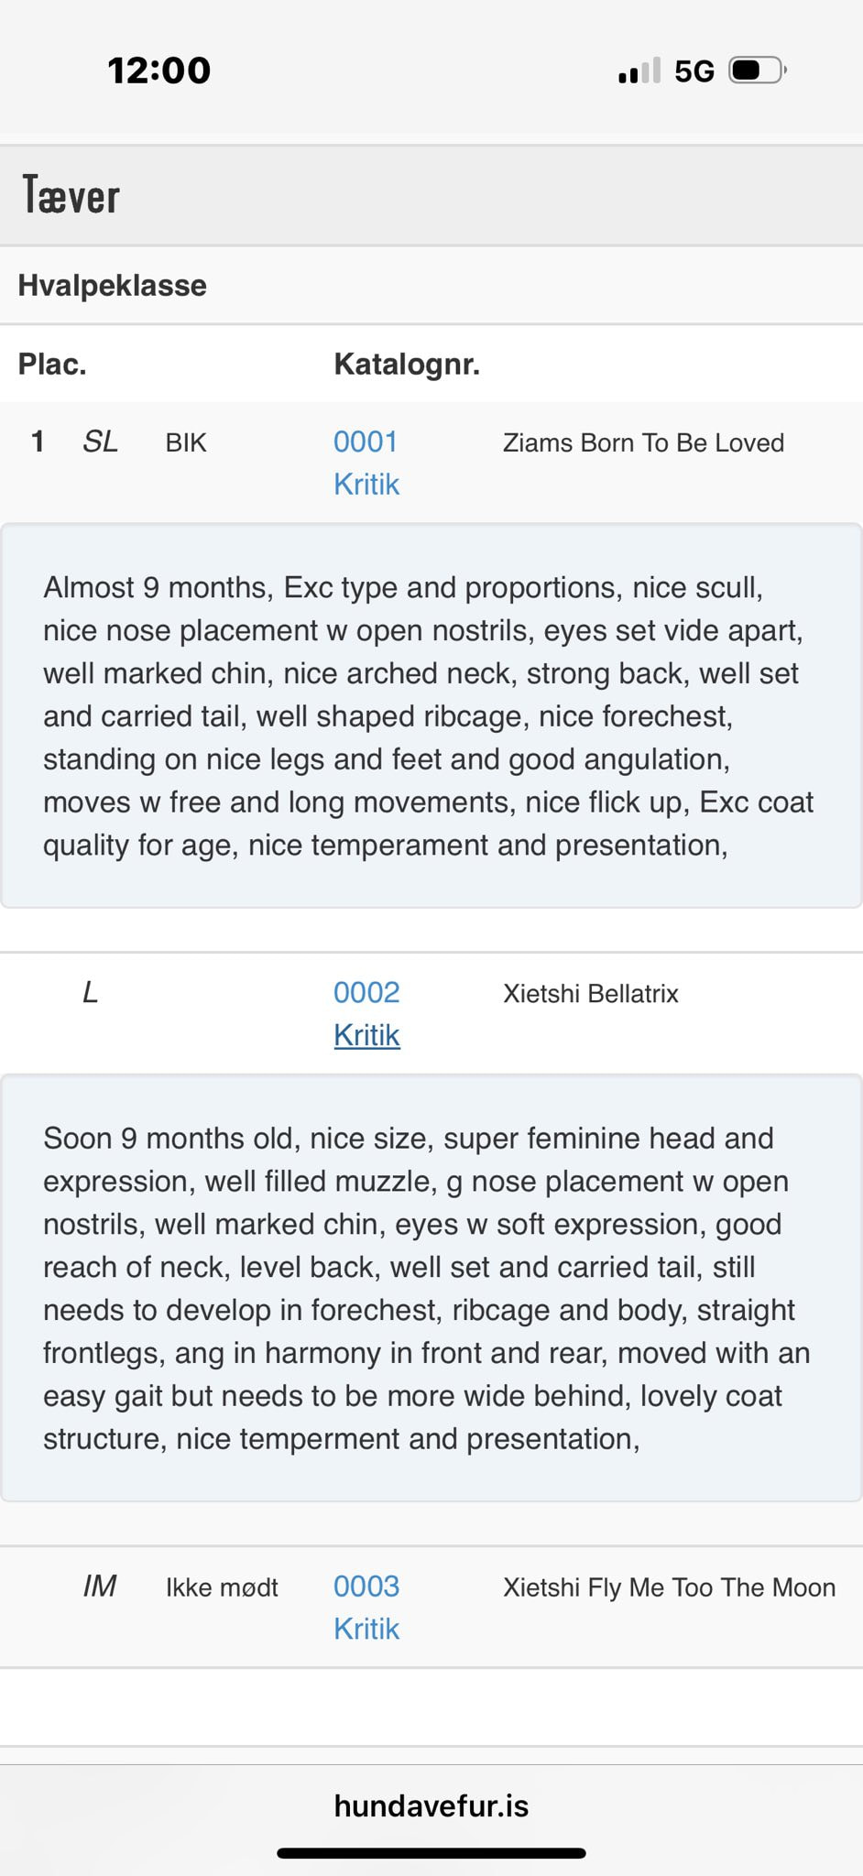Viewport: 863px width, 1876px height.
Task: Select dog name Xietshi Bellatrix
Action: [591, 994]
